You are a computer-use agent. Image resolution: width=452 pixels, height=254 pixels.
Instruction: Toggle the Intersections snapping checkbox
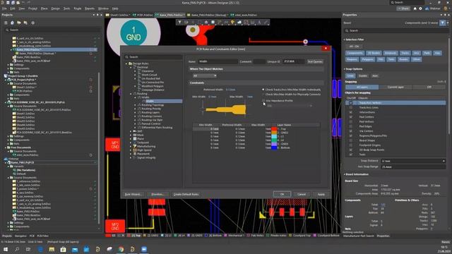tap(351, 112)
